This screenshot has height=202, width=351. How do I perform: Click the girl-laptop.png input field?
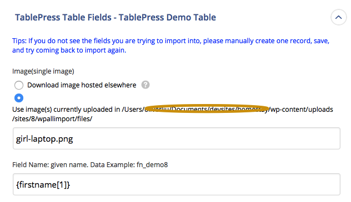click(x=177, y=138)
